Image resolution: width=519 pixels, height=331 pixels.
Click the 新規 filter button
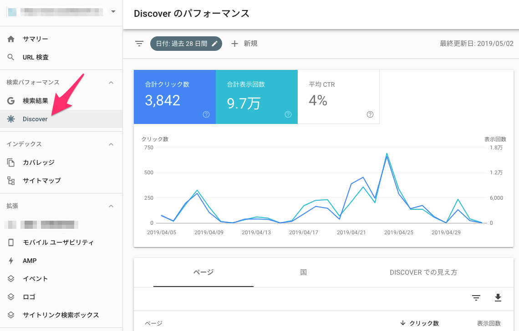(244, 44)
